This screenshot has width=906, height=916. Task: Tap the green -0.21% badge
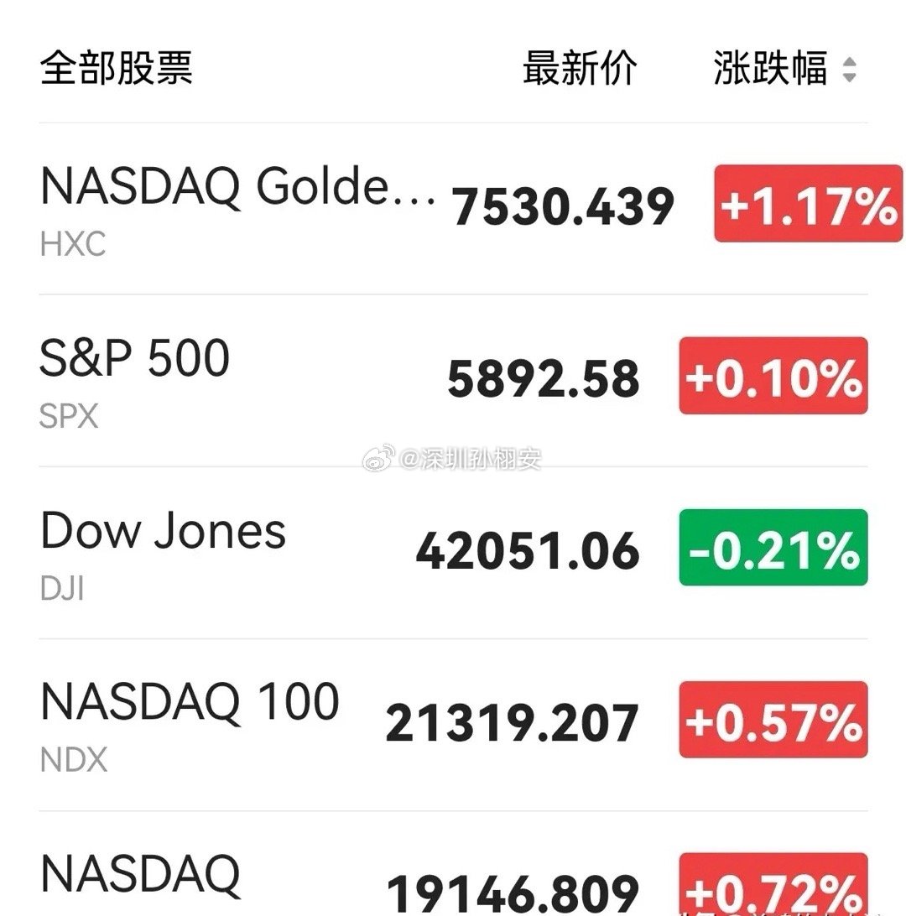[773, 548]
